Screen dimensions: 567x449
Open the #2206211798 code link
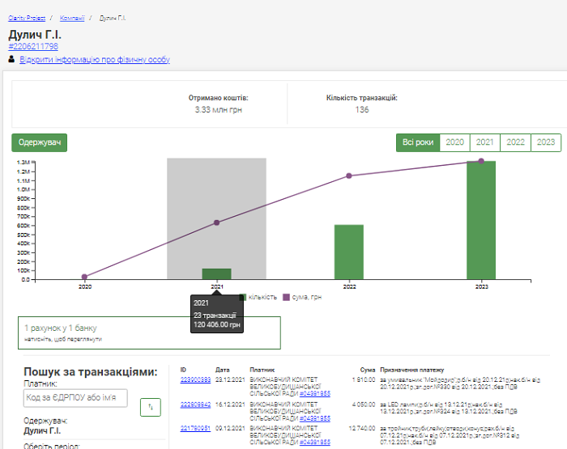[33, 47]
